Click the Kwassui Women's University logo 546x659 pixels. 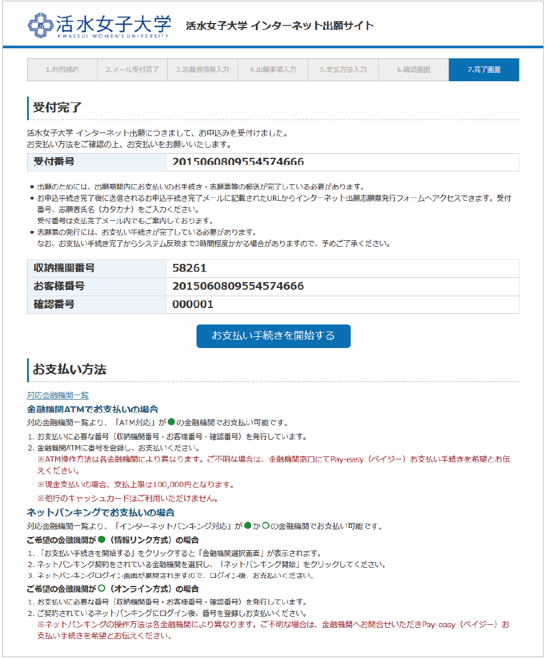99,25
